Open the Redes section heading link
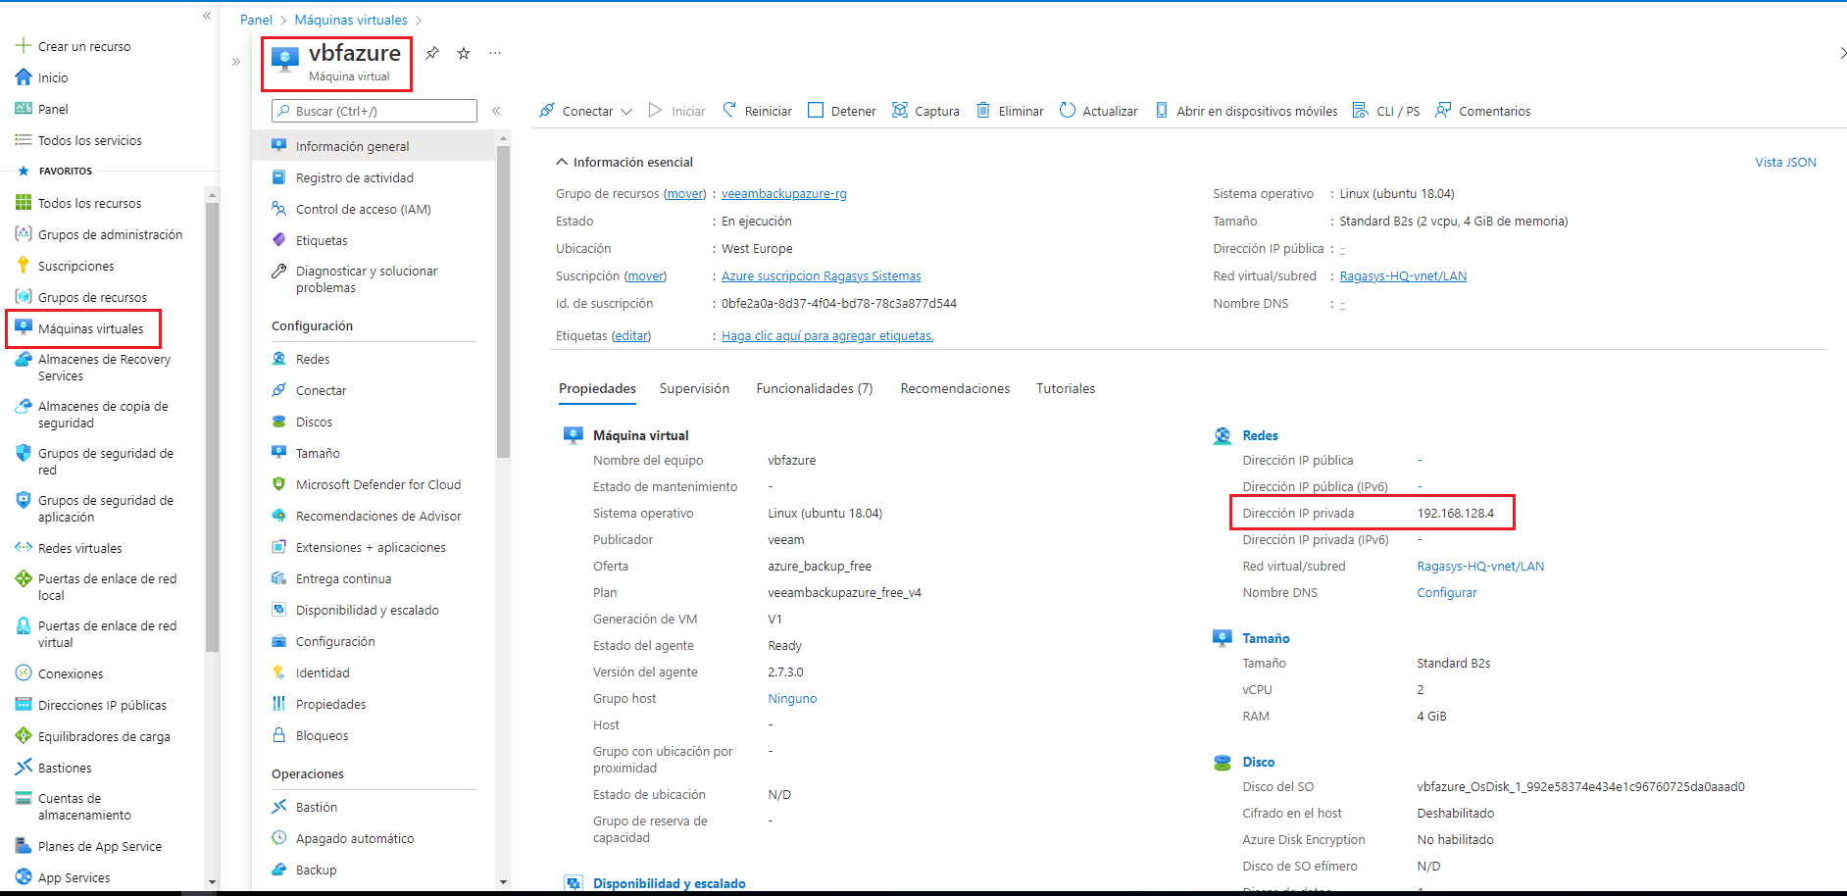The image size is (1847, 896). click(x=1260, y=435)
